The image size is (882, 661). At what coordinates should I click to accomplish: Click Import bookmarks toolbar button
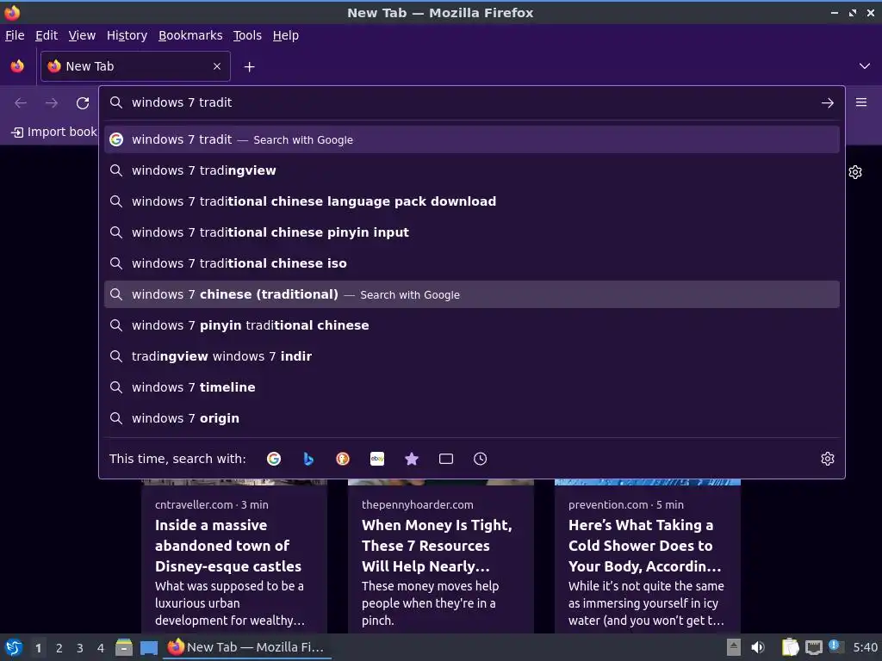[54, 132]
